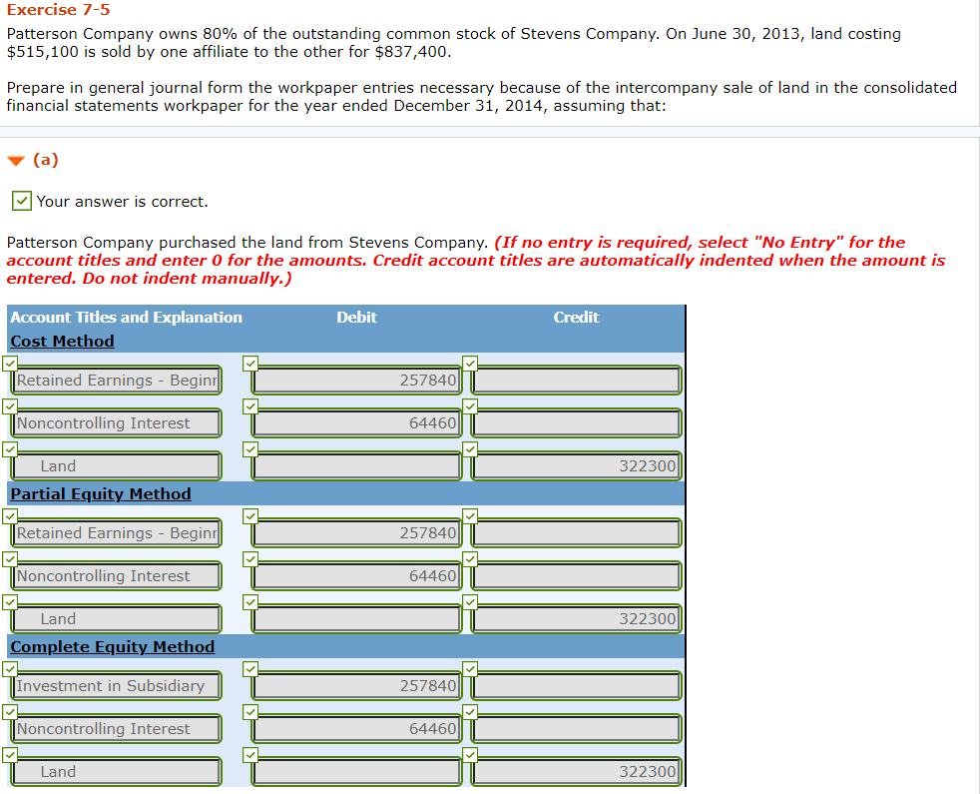This screenshot has height=794, width=980.
Task: Click the 'Exercise 7-5' title text
Action: pos(58,9)
